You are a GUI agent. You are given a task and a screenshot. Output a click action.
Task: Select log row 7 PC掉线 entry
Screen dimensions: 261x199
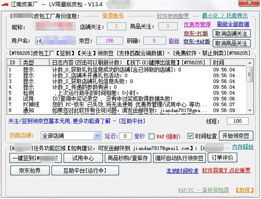pos(127,104)
